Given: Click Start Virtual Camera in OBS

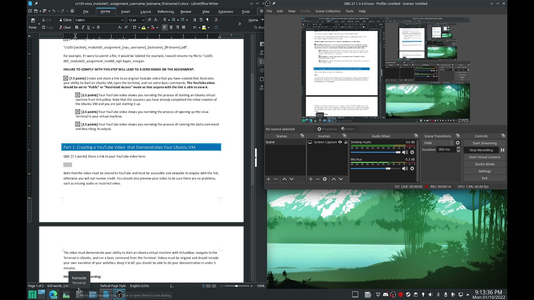Looking at the screenshot, I should click(x=484, y=157).
